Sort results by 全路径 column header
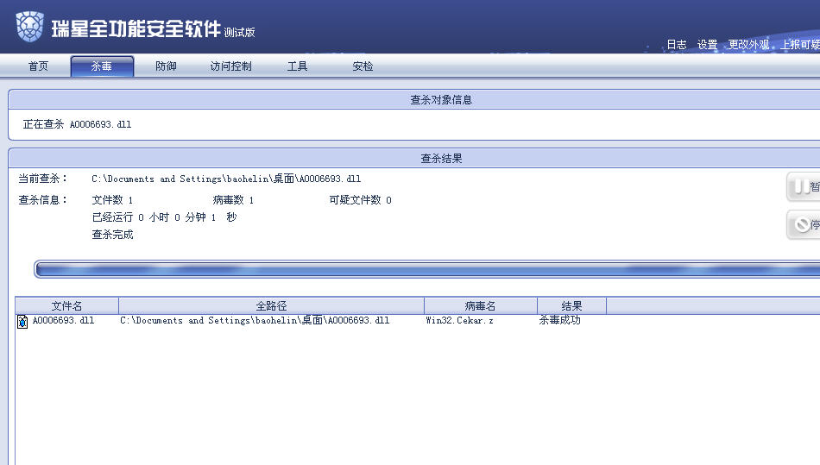The height and width of the screenshot is (465, 820). tap(271, 305)
